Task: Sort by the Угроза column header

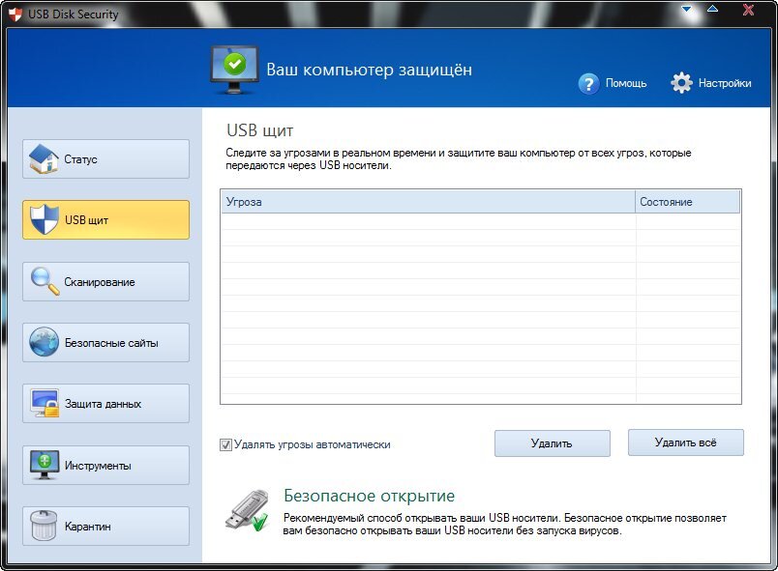Action: click(x=428, y=202)
